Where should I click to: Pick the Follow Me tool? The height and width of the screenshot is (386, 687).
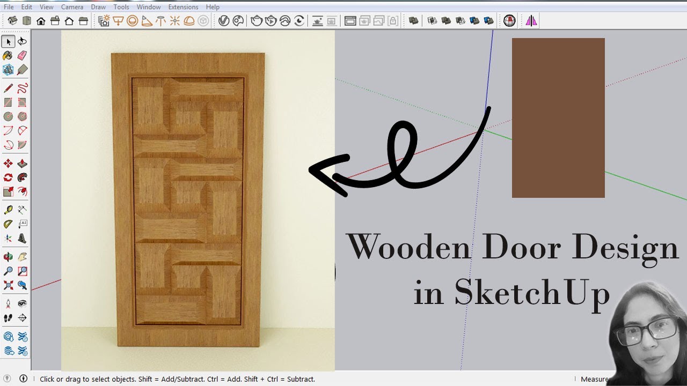click(22, 177)
